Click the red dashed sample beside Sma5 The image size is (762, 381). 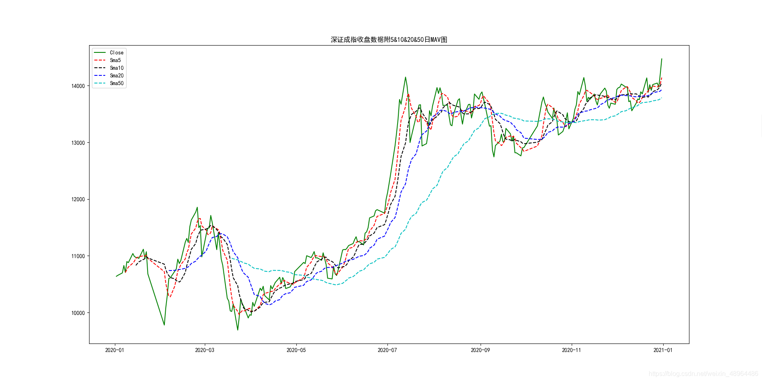(x=100, y=60)
